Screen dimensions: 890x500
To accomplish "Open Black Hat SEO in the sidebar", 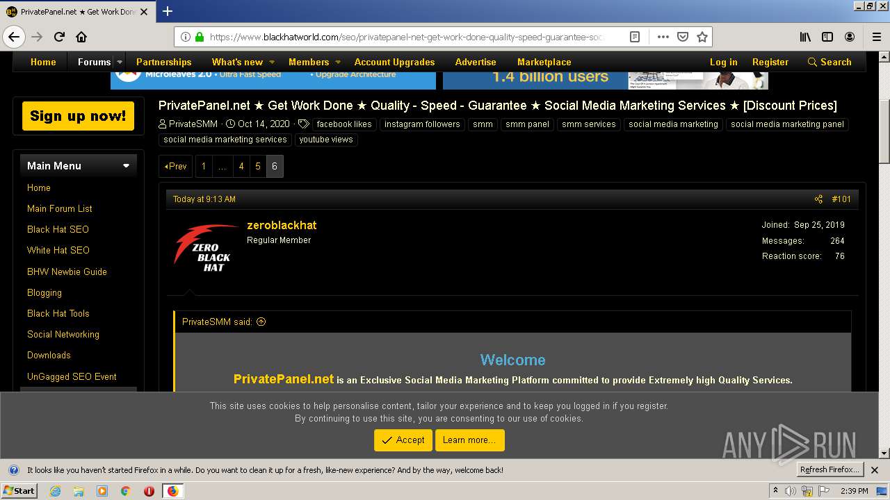I will 58,229.
